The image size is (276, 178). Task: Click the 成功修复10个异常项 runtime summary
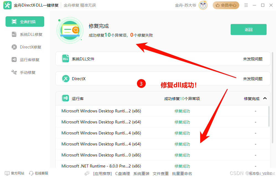tap(182, 99)
